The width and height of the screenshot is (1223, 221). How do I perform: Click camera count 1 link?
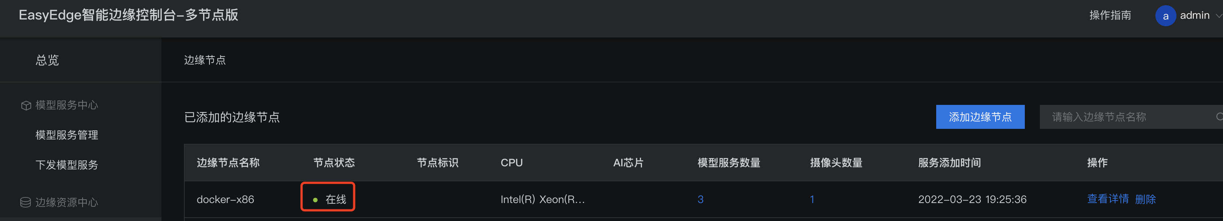pyautogui.click(x=812, y=199)
